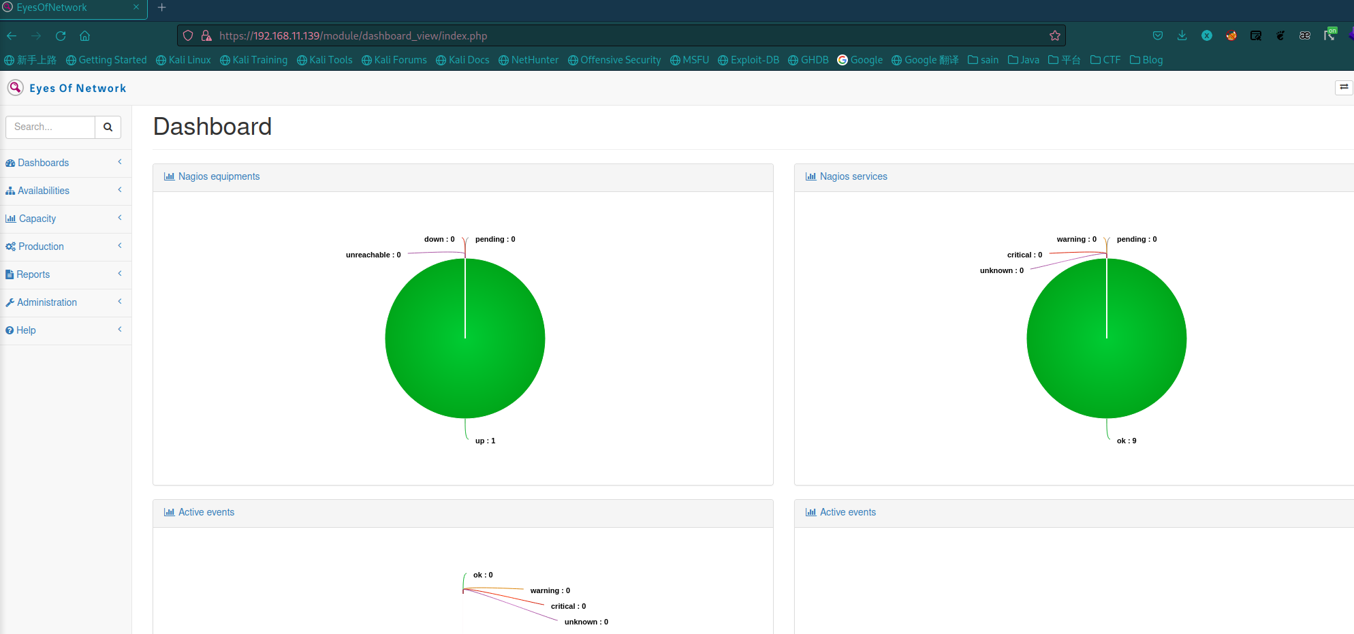Open the Availabilities sidebar menu
This screenshot has width=1354, height=634.
(x=65, y=191)
